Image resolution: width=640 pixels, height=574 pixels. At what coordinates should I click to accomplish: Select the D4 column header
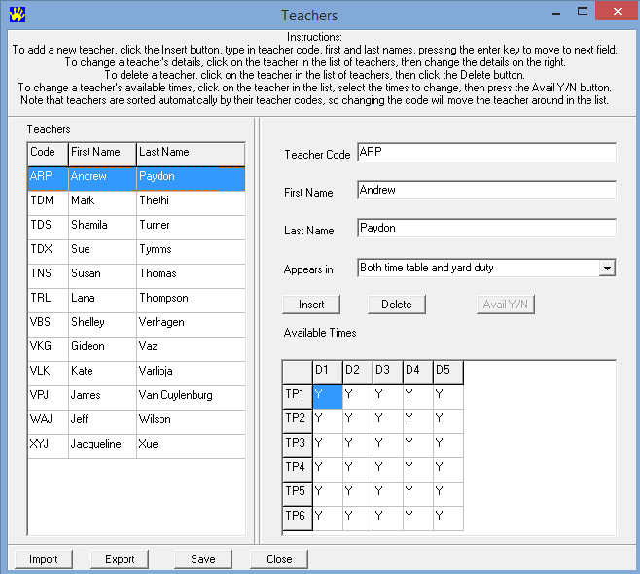(x=418, y=372)
